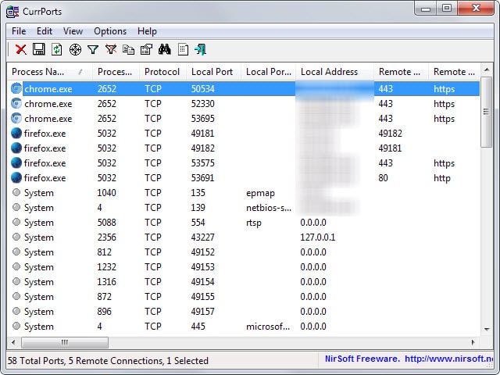Click the crosshair target toolbar icon
This screenshot has width=500, height=375.
coord(75,50)
